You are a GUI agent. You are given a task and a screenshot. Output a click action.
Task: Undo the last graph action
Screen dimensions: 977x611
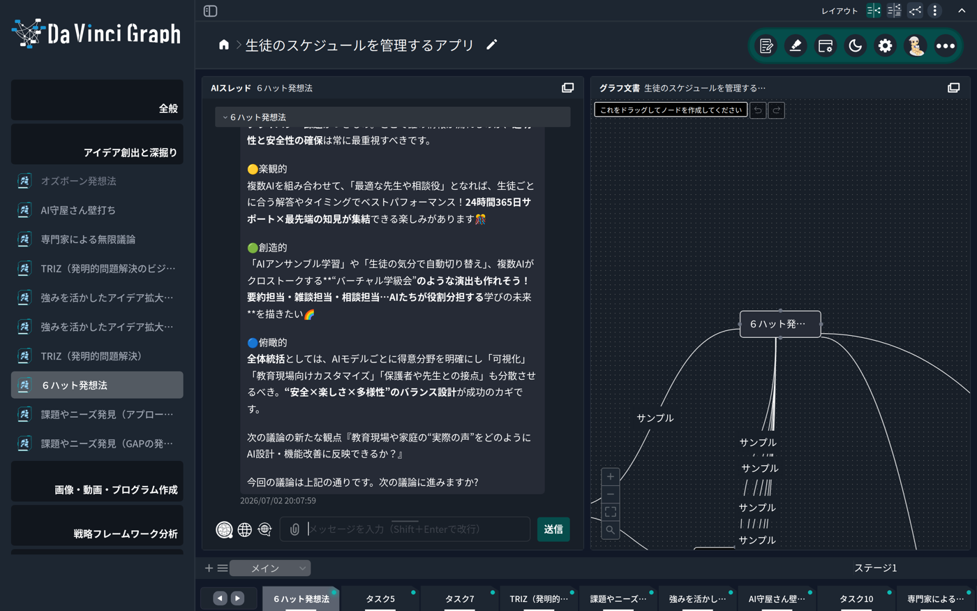758,110
